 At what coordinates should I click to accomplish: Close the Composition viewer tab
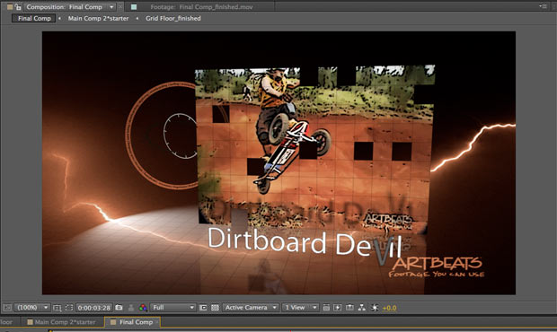(x=120, y=7)
